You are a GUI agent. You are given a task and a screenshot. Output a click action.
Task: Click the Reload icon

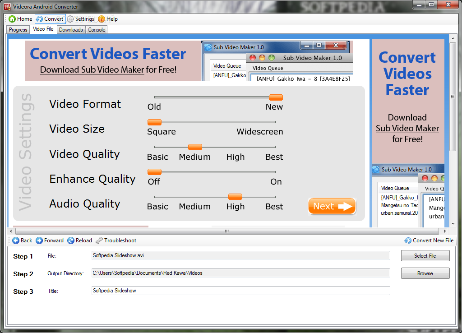pos(71,240)
